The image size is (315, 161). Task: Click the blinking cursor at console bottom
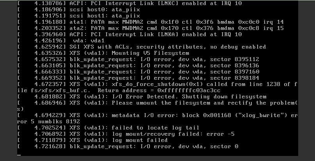pos(19,155)
